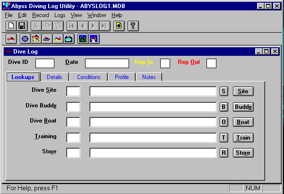Click the underwater reef scene icon

tap(83, 39)
